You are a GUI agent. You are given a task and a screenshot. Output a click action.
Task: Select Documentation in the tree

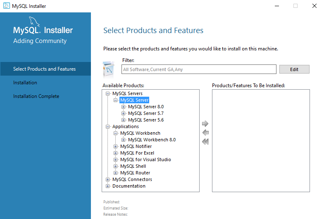(129, 186)
